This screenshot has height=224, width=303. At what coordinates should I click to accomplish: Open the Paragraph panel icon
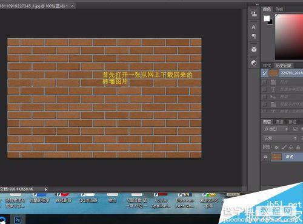tap(254, 36)
